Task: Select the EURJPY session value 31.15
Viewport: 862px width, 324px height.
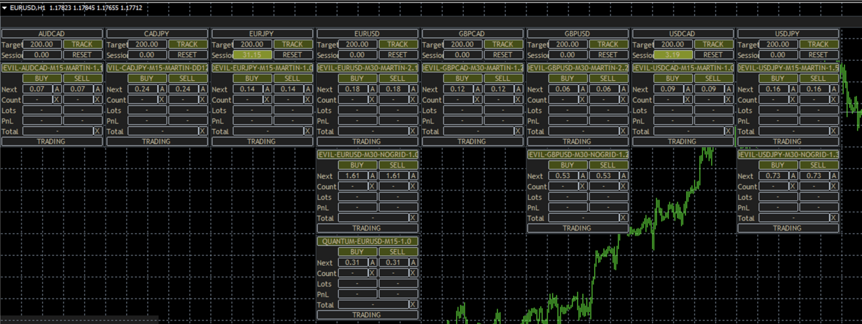Action: click(252, 55)
